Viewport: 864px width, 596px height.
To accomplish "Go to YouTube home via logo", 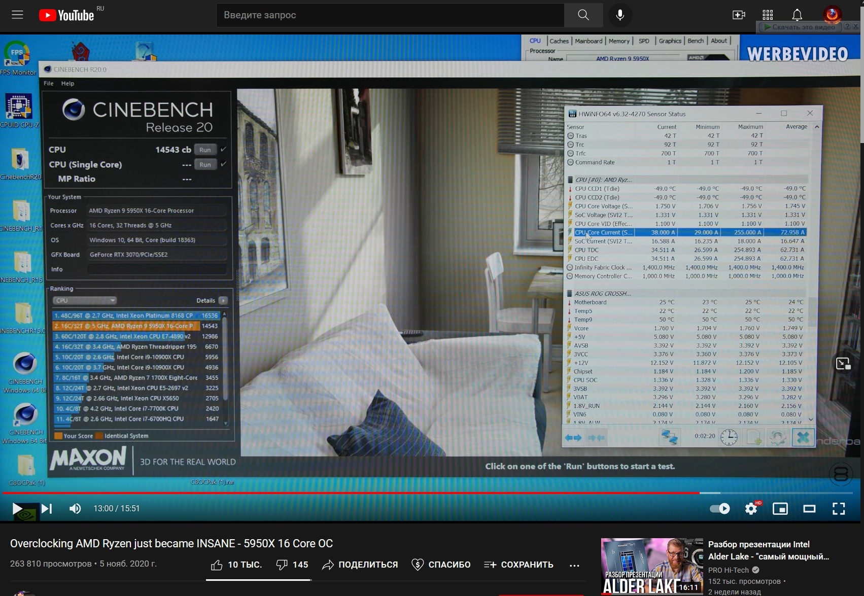I will click(66, 15).
